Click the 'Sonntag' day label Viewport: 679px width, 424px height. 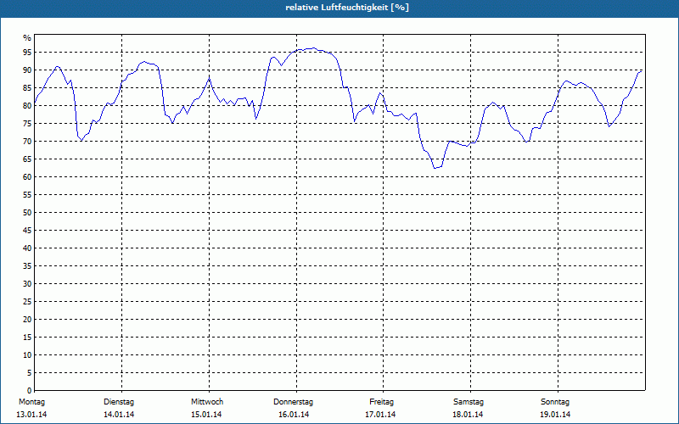[555, 402]
